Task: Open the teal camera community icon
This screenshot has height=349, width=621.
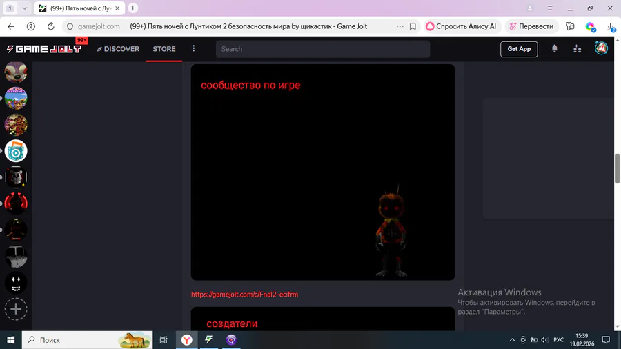Action: coord(16,151)
